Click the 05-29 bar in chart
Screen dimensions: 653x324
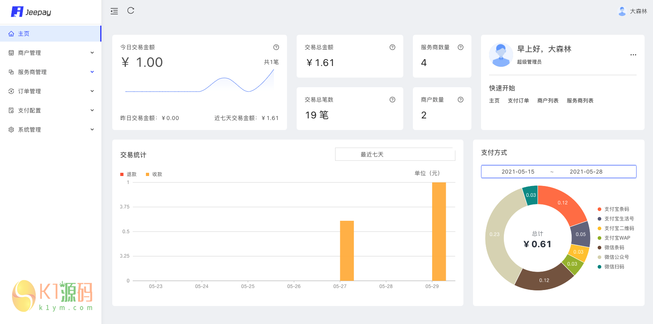coord(439,232)
